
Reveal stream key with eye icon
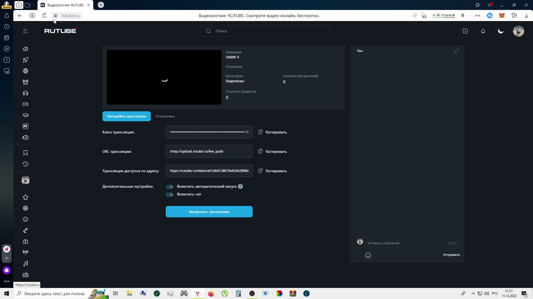(x=247, y=132)
